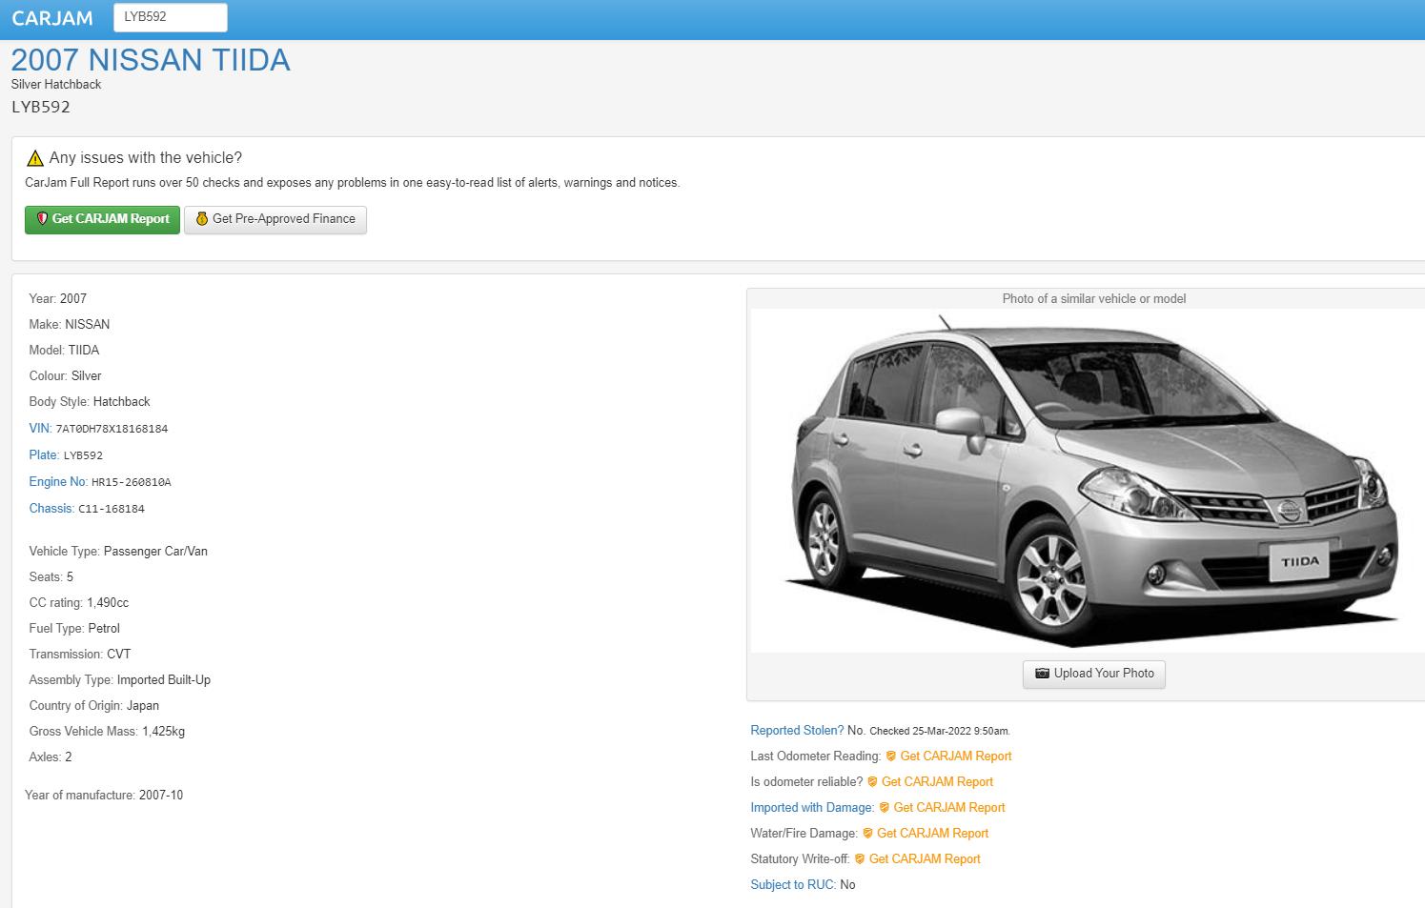Click the Any issues with the vehicle? heading

point(146,158)
